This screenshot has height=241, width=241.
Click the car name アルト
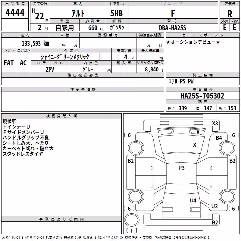pos(78,13)
